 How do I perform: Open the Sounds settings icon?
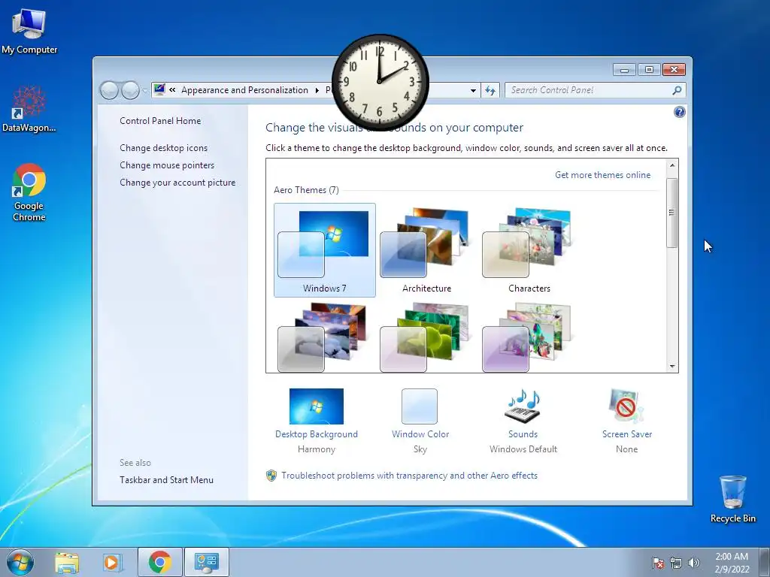523,406
